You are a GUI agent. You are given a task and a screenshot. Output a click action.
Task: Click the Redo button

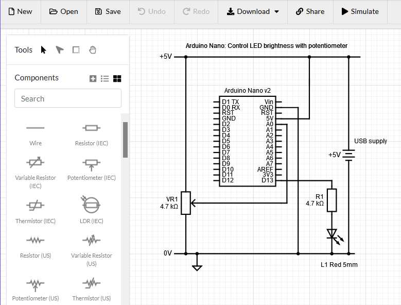pos(196,11)
